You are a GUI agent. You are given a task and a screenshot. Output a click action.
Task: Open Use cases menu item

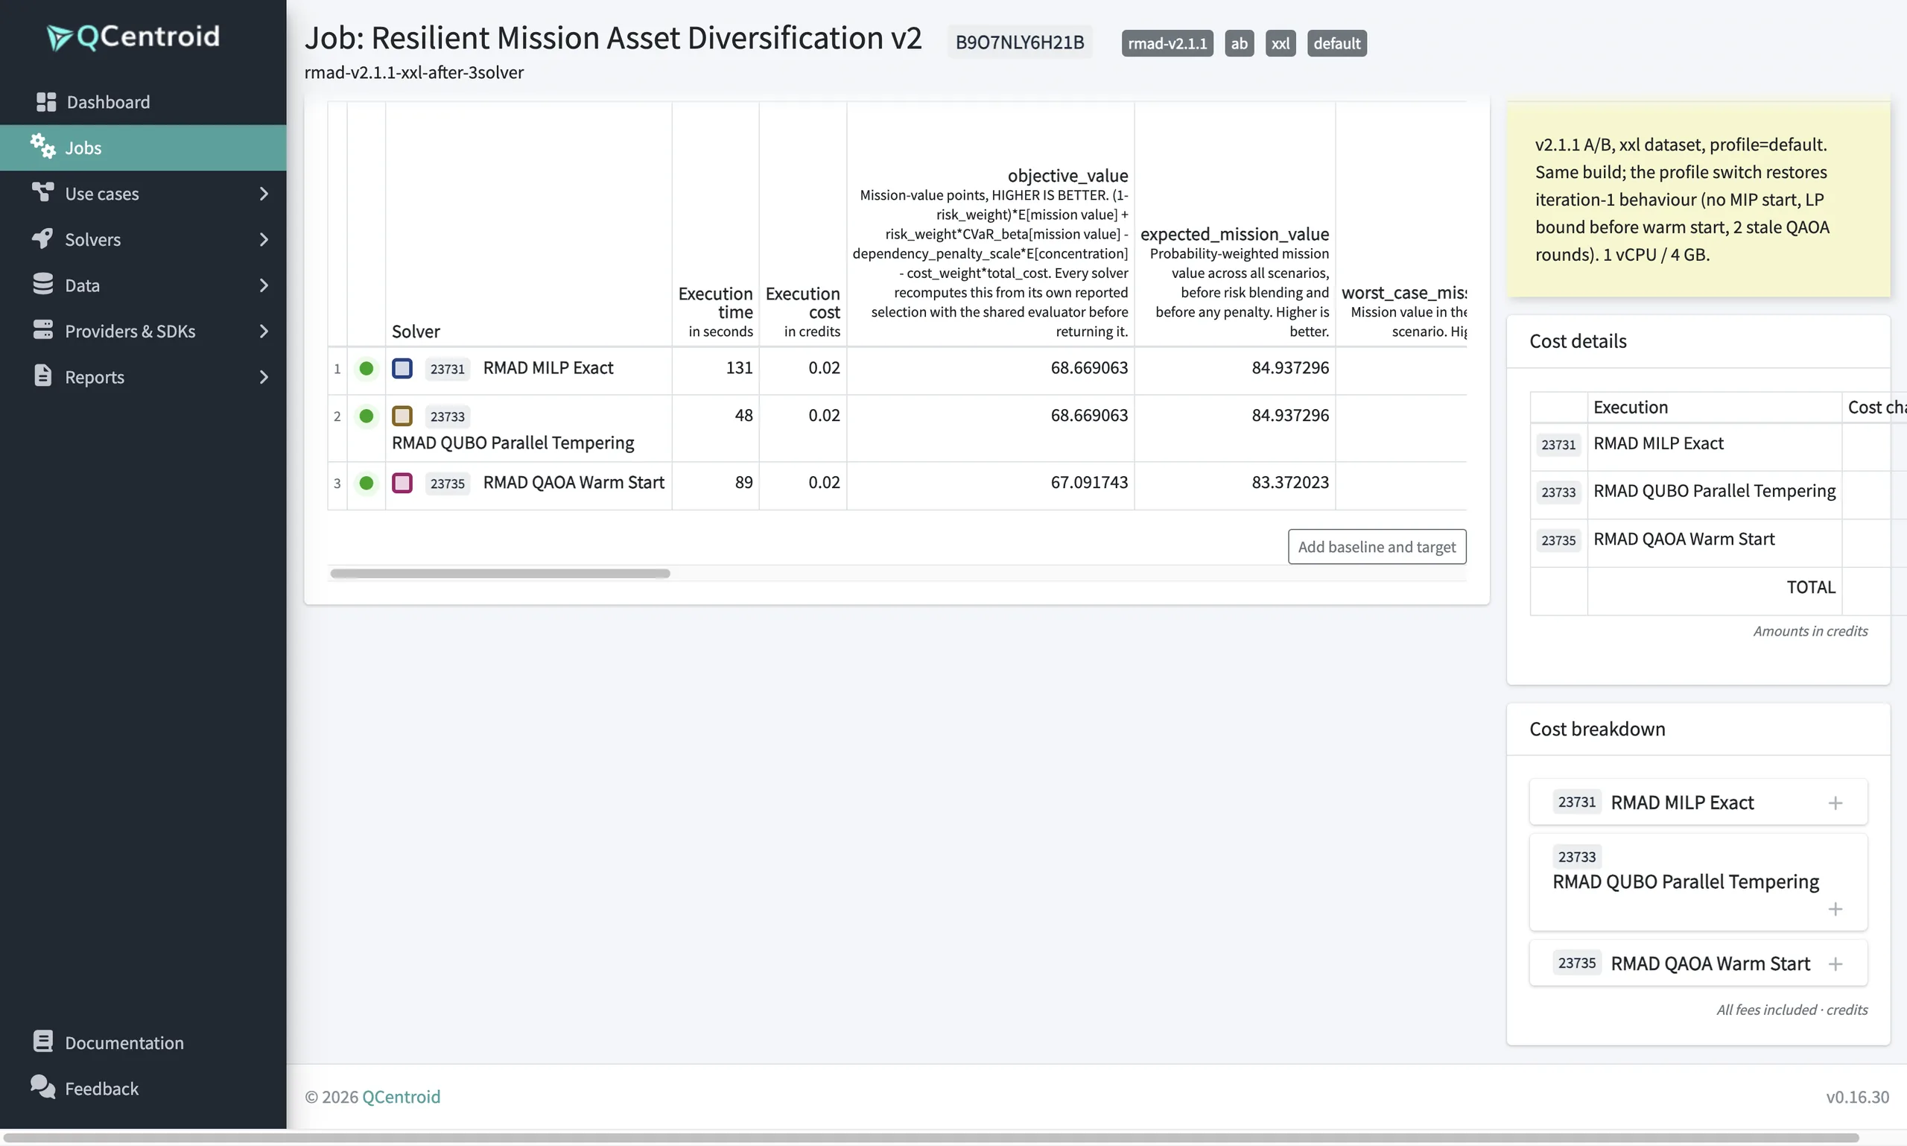click(x=143, y=194)
